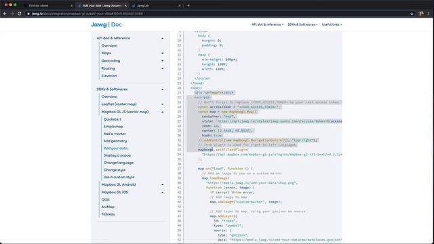Expand 'Leaflet (raster map)' item

tap(163, 104)
